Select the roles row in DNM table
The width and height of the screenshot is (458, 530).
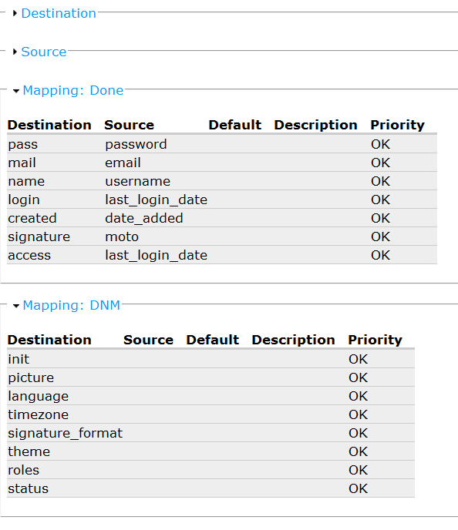click(210, 470)
